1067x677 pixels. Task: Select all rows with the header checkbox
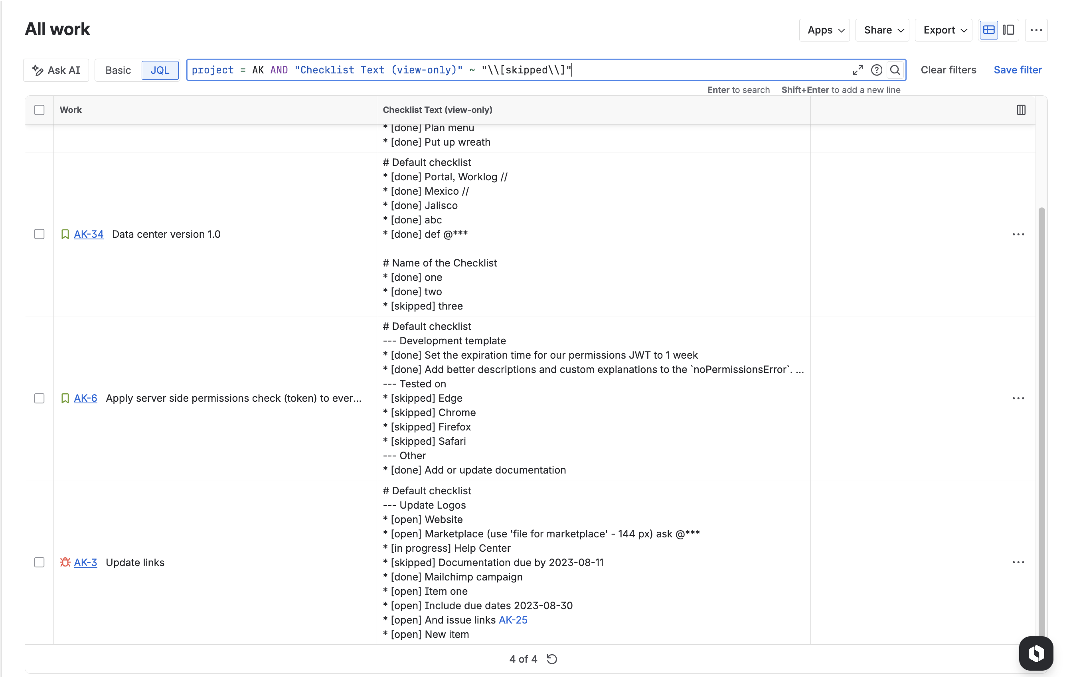point(39,109)
